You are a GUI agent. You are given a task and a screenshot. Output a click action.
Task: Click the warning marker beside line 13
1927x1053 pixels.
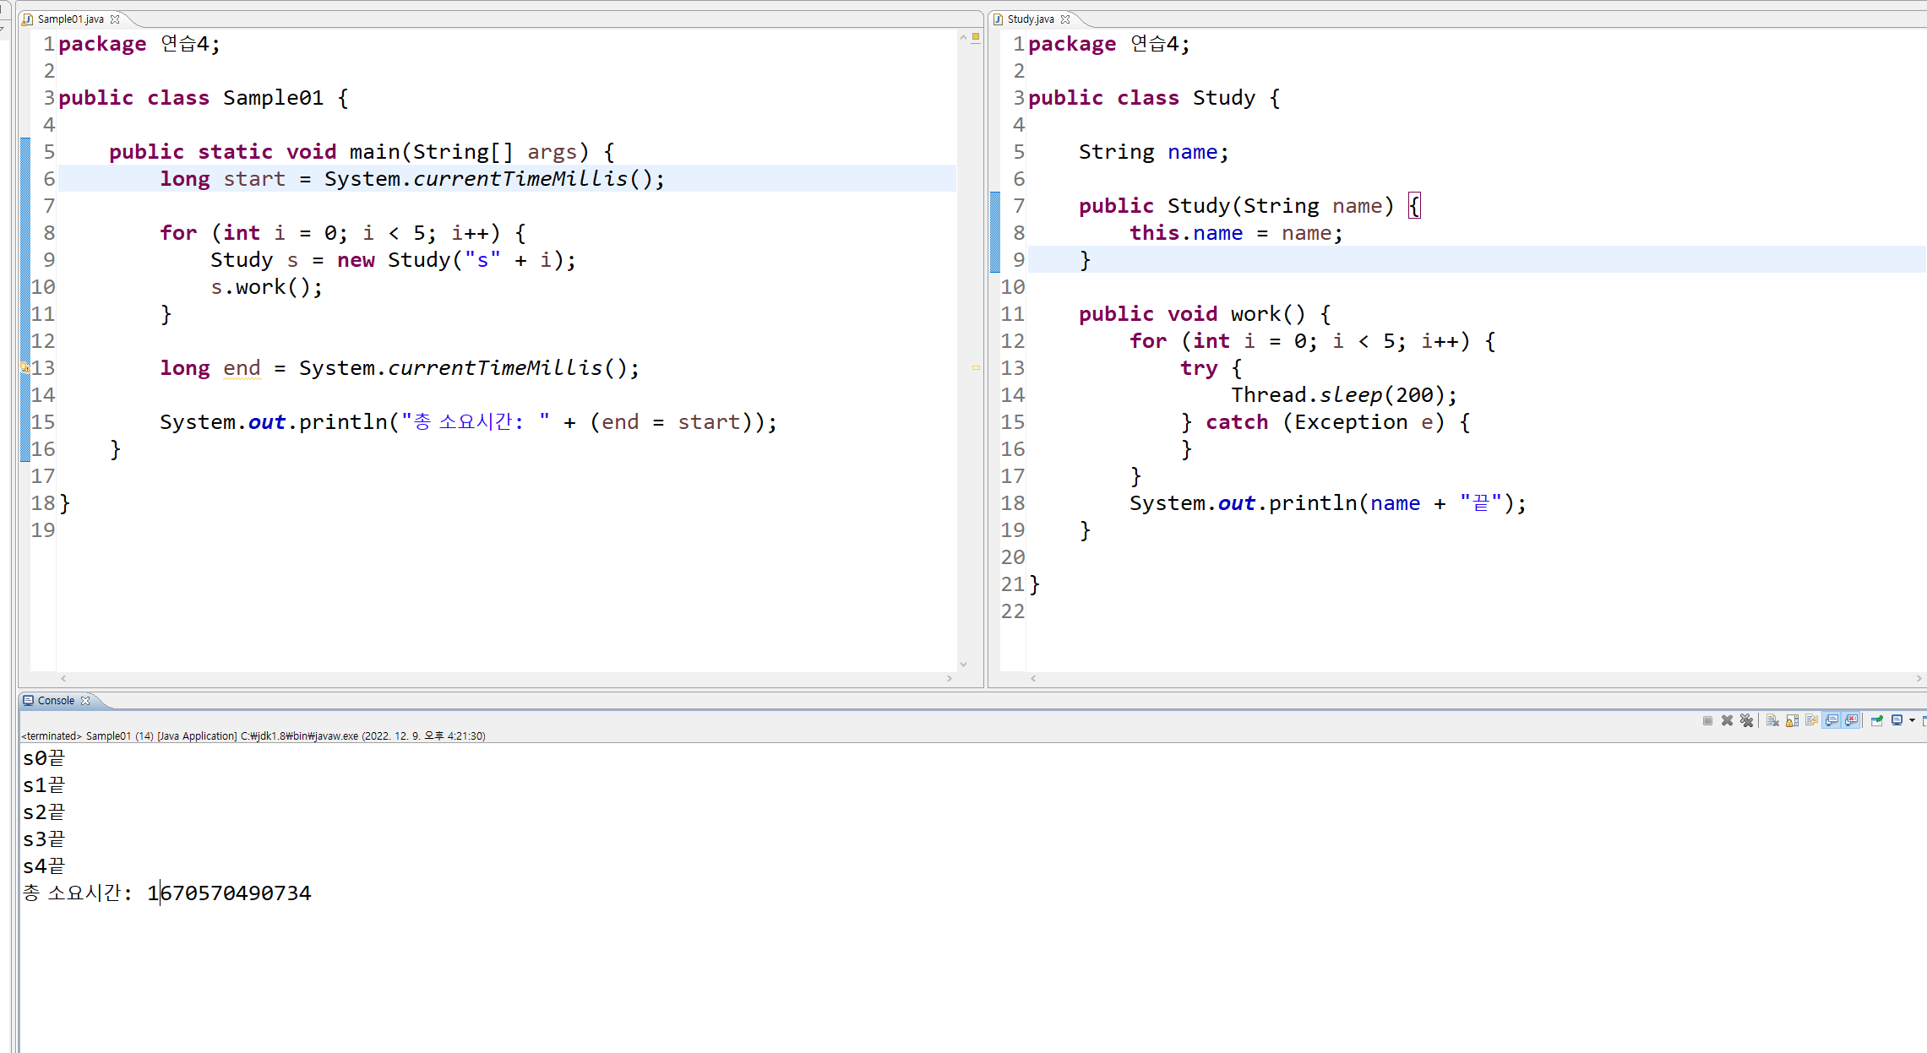(x=24, y=367)
